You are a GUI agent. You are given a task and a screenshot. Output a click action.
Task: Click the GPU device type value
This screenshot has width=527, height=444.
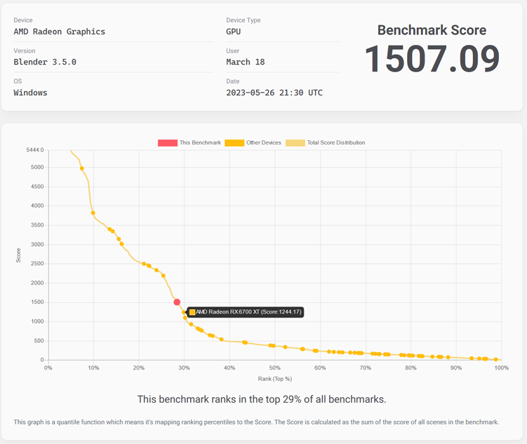[x=234, y=32]
